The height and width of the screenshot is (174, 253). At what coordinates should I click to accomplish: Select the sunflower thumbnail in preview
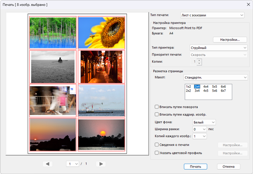click(101, 32)
